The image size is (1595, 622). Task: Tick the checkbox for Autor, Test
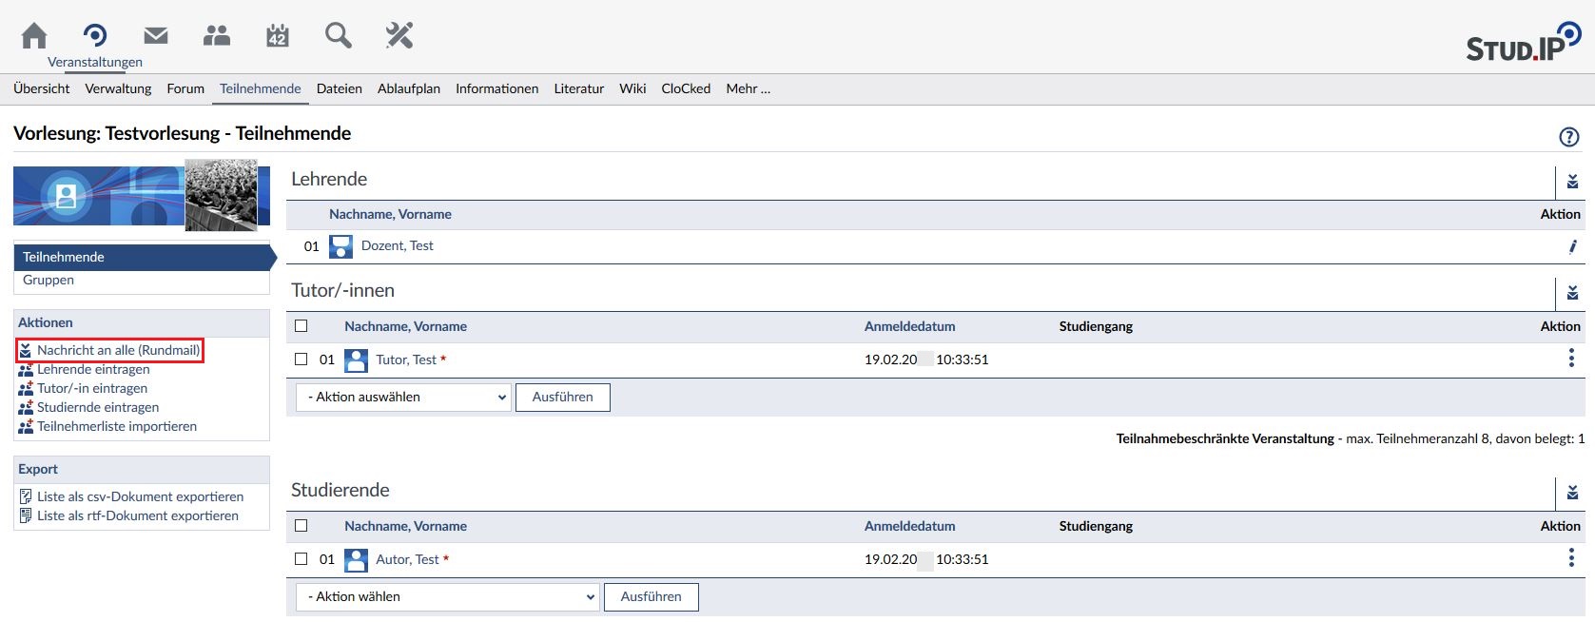coord(301,559)
